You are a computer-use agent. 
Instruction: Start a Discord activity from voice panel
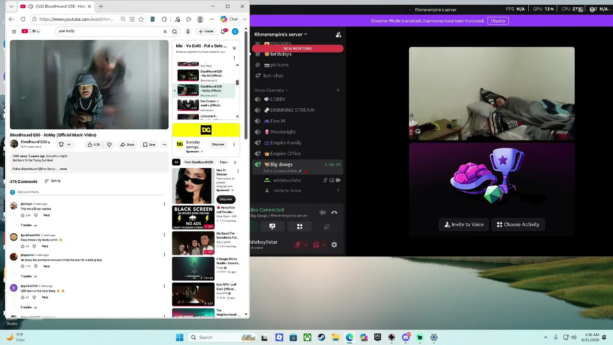coord(300,226)
